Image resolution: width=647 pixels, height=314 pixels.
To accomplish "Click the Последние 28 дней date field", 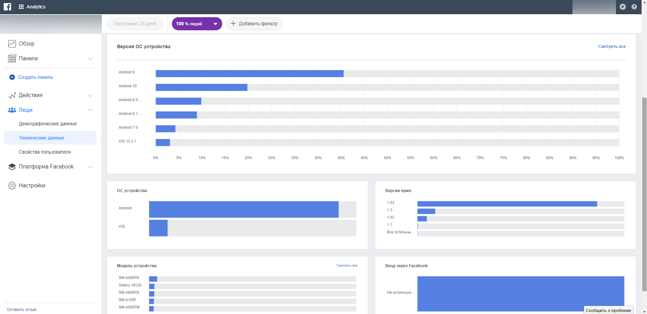I will click(135, 24).
